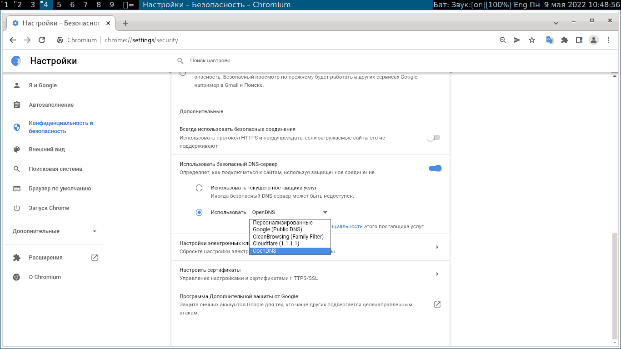
Task: Switch to workspace 1 in top bar
Action: pyautogui.click(x=6, y=5)
